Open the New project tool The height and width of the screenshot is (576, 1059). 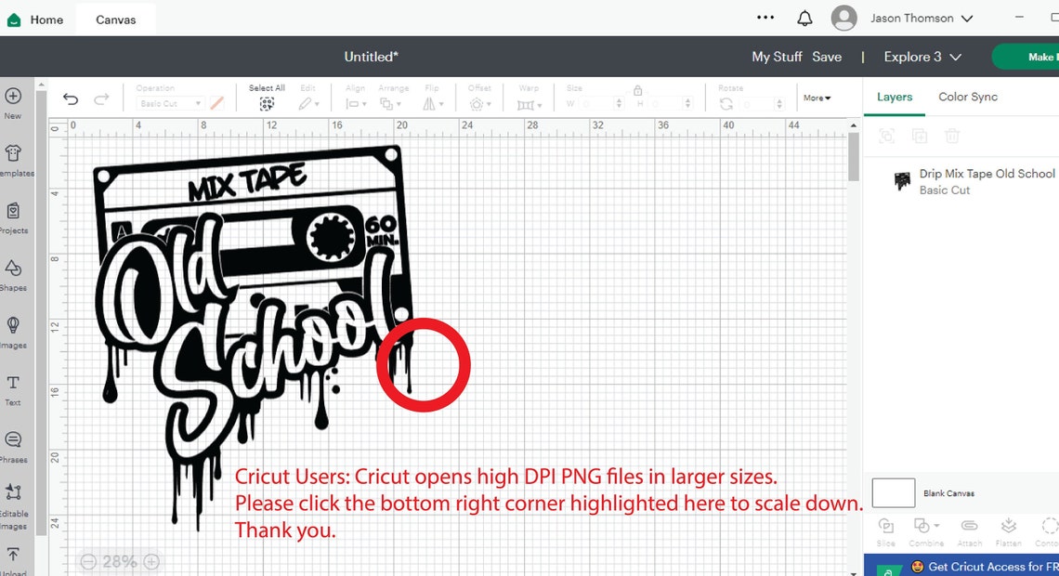click(13, 102)
